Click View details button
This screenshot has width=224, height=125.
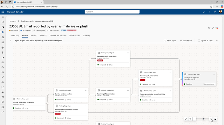[186, 41]
